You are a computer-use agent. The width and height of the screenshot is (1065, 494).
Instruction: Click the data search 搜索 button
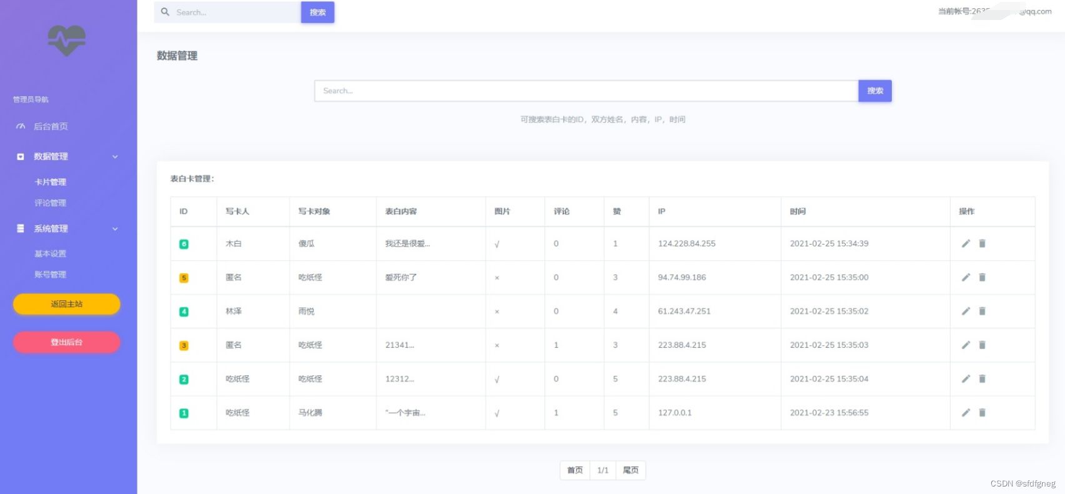click(875, 91)
